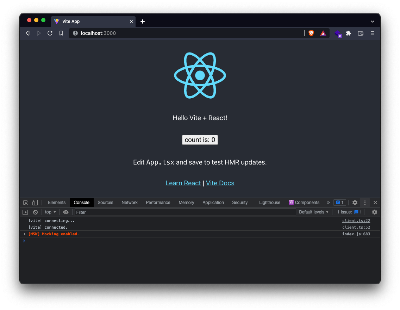400x310 pixels.
Task: Open a new tab with the plus button
Action: pos(143,21)
